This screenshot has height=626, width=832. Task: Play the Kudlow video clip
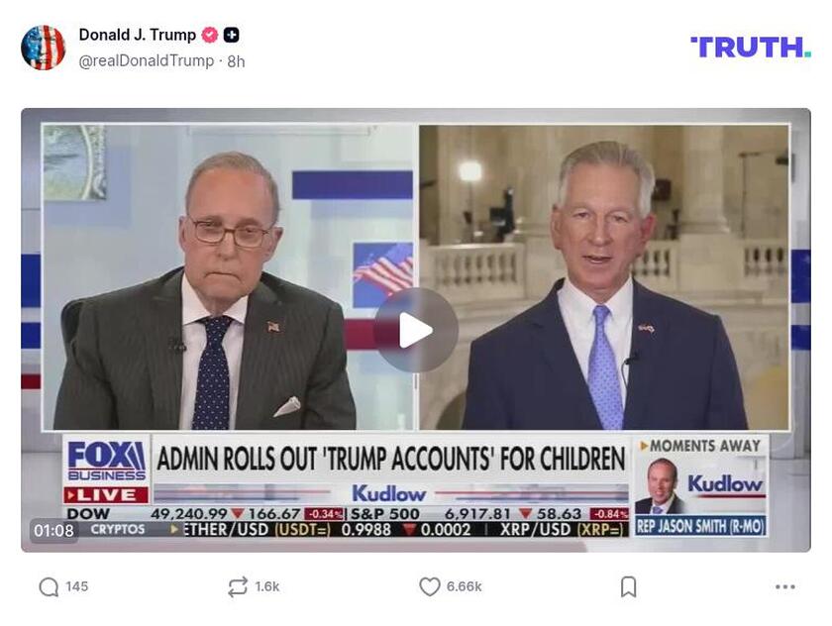(x=416, y=330)
